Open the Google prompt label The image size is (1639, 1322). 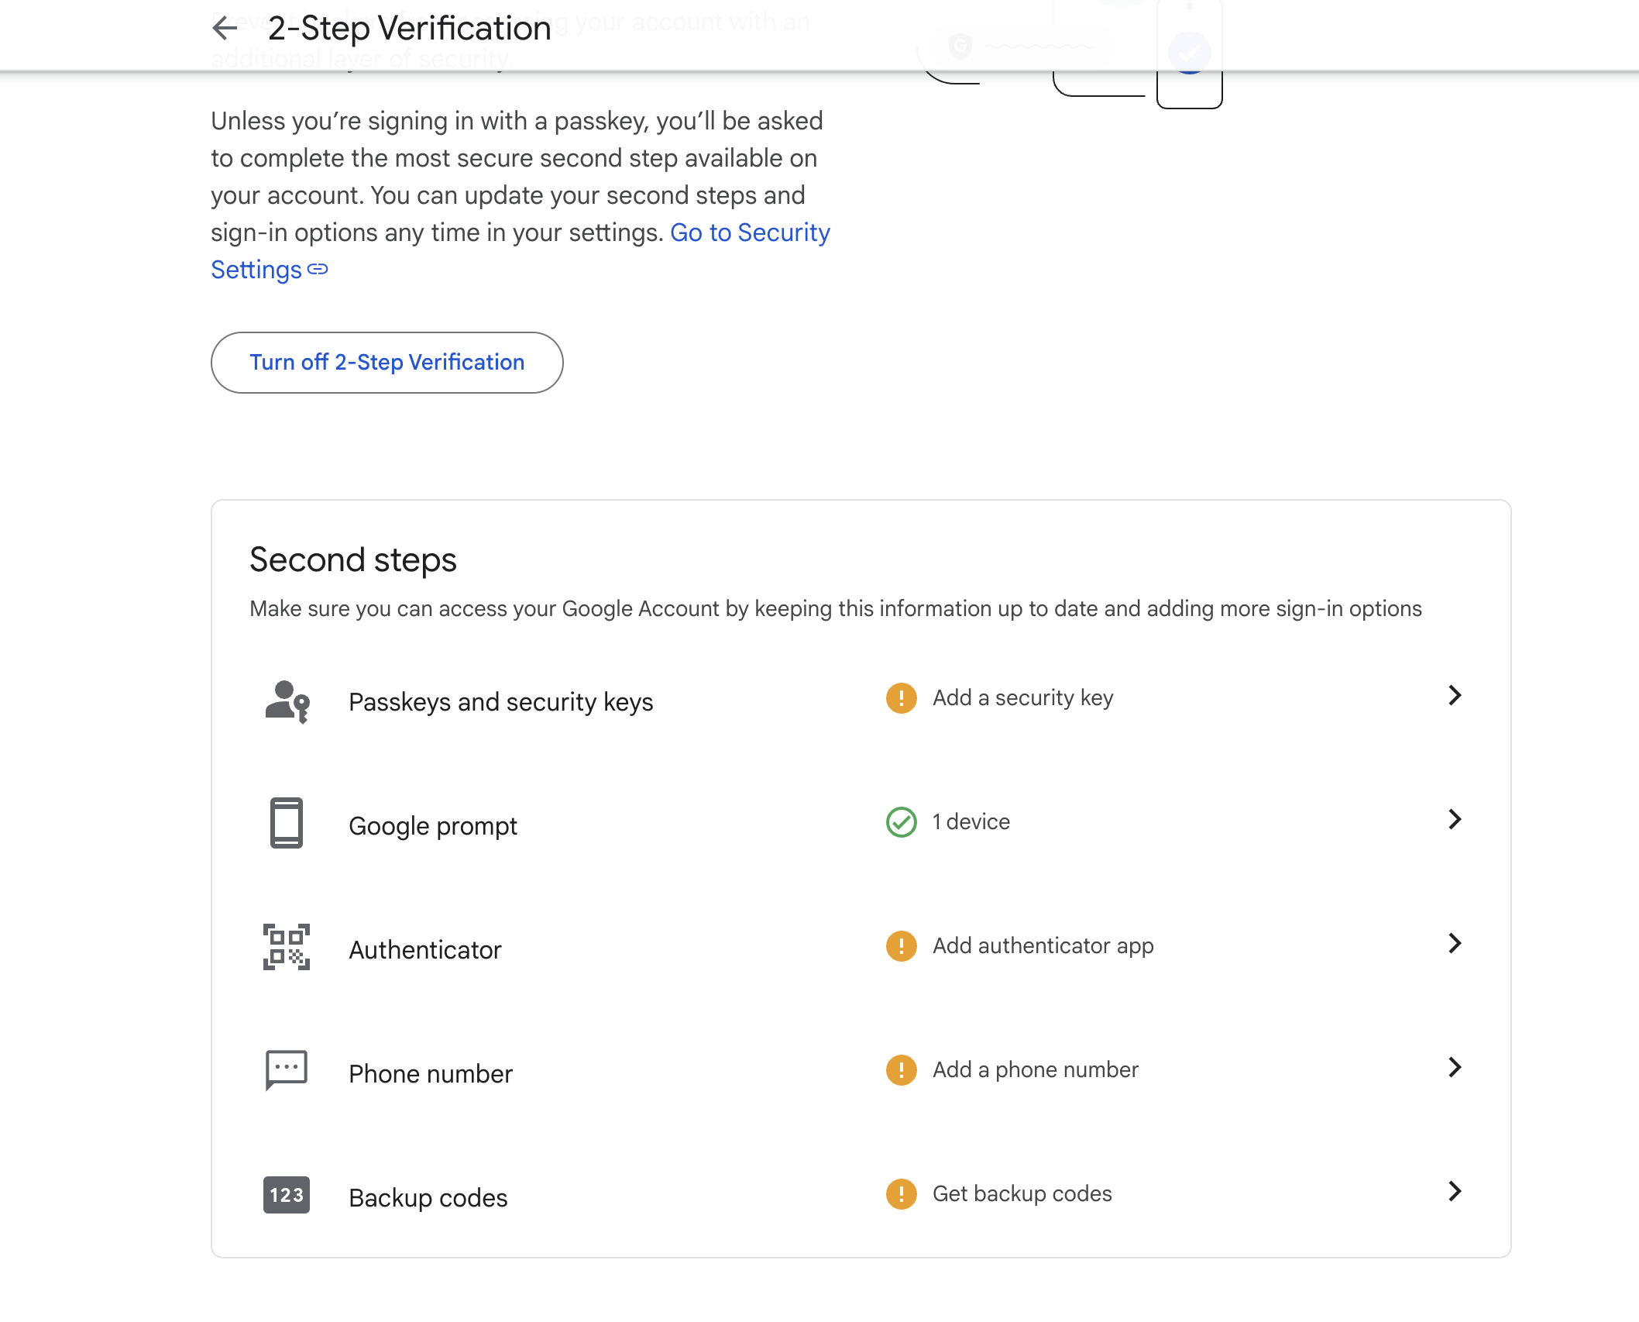coord(433,826)
